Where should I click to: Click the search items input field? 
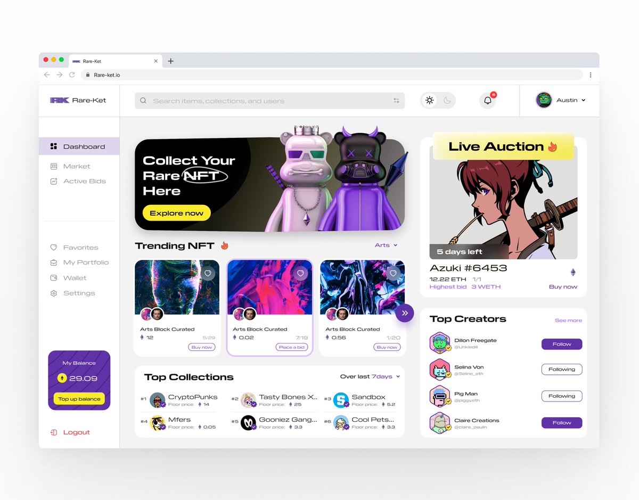click(x=269, y=101)
